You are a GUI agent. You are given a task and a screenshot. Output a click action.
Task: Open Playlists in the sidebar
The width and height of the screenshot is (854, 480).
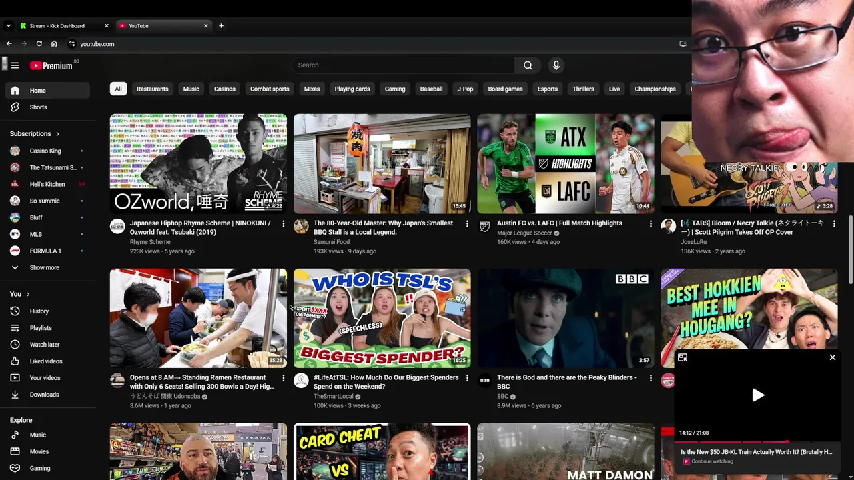[x=47, y=328]
